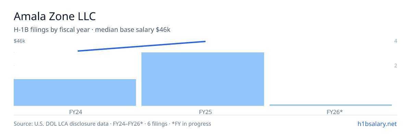Open the h1bsalary.net link
This screenshot has height=137, width=411.
click(377, 124)
